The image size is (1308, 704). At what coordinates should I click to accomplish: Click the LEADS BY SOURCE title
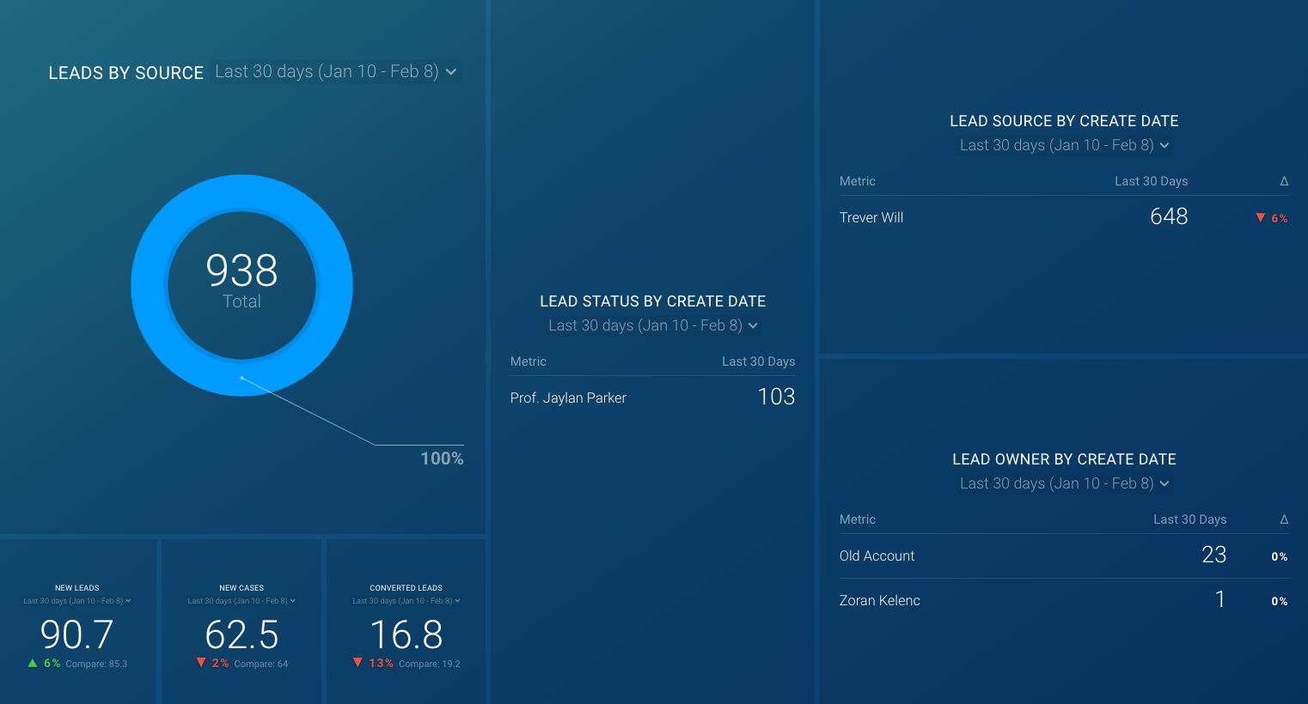pyautogui.click(x=126, y=73)
